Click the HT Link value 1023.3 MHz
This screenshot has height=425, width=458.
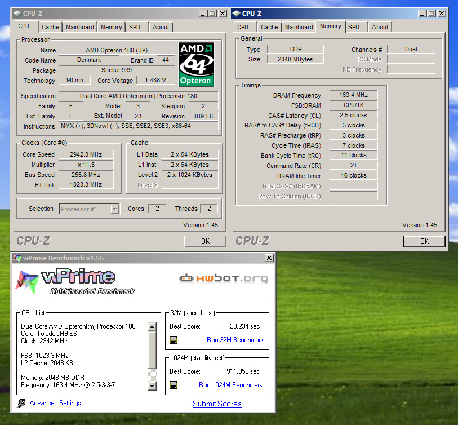pos(86,184)
